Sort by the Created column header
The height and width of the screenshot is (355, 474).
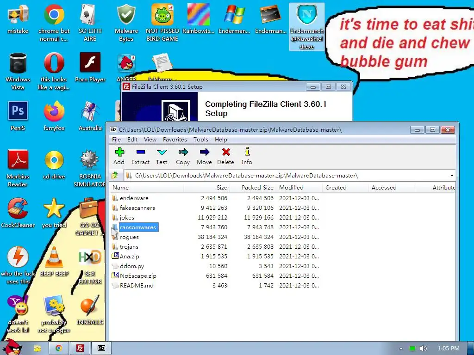pos(345,188)
